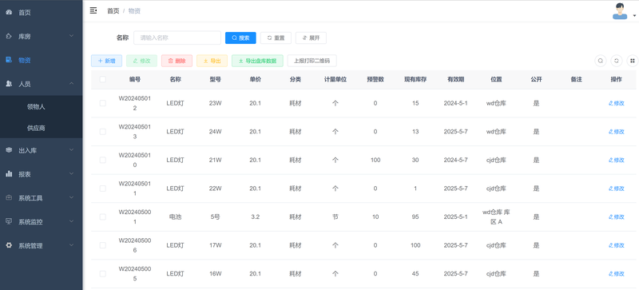Click the 'wd仓库 库区 A' location cell

496,217
